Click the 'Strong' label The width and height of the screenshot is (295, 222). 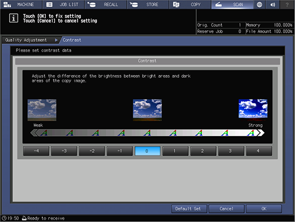tap(256, 125)
